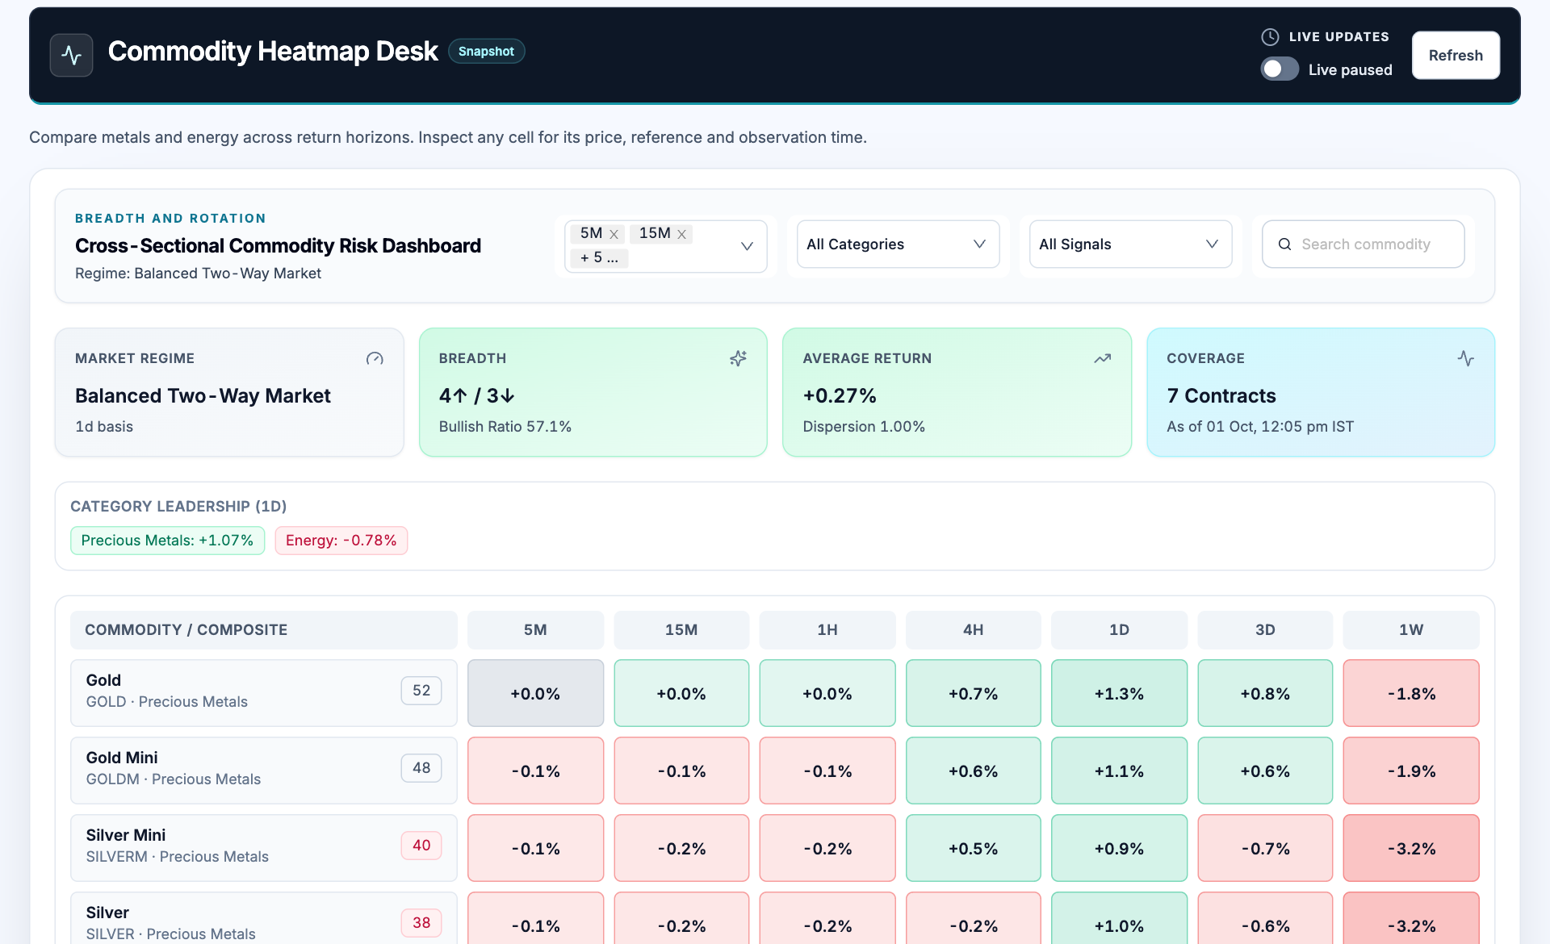The height and width of the screenshot is (944, 1550).
Task: Inspect Gold 5M cell +0.0%
Action: tap(535, 693)
